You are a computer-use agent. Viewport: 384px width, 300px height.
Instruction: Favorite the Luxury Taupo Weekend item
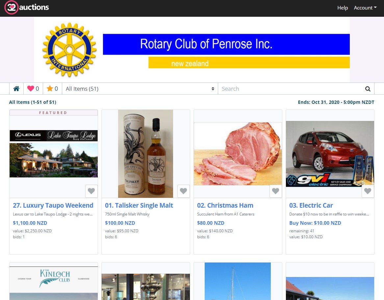91,191
